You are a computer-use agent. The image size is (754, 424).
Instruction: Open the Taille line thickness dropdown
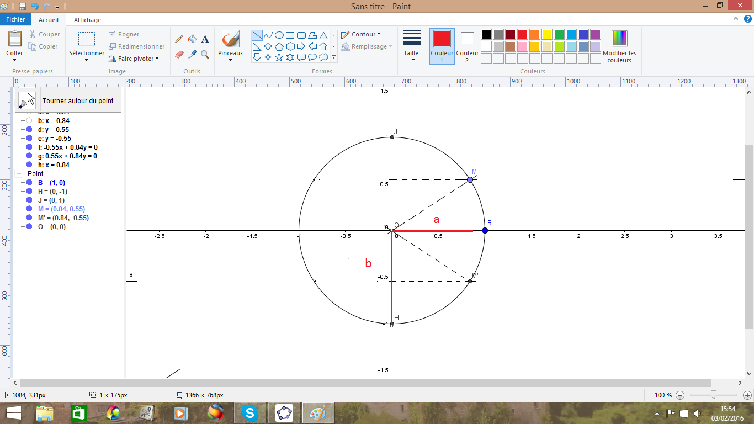411,46
